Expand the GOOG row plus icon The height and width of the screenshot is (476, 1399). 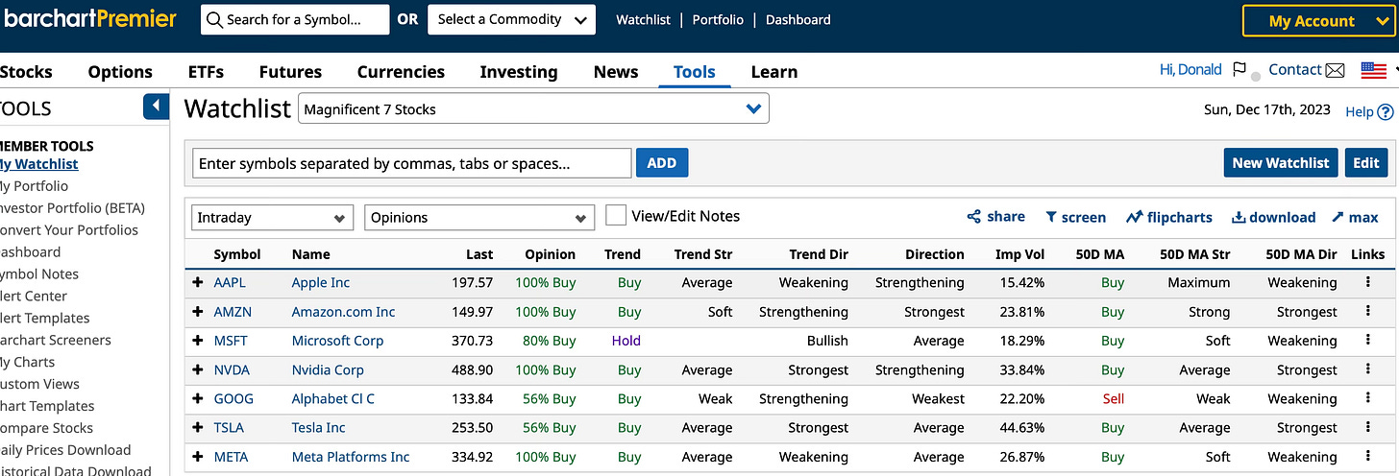(x=198, y=398)
